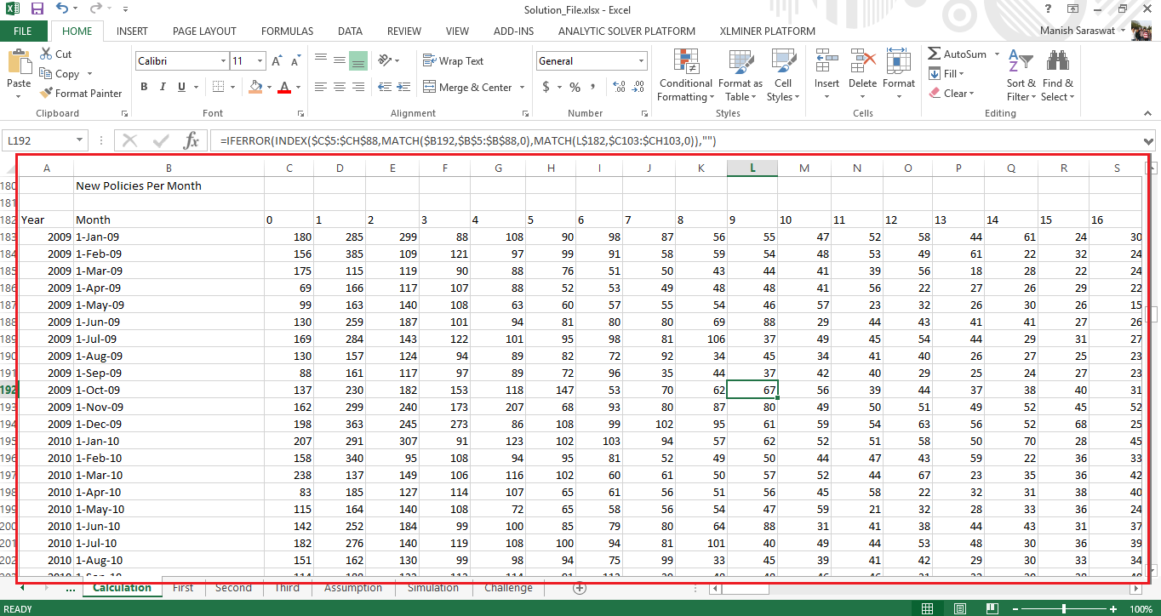Screen dimensions: 1161x616
Task: Click the Save icon in quick access toolbar
Action: coord(37,9)
